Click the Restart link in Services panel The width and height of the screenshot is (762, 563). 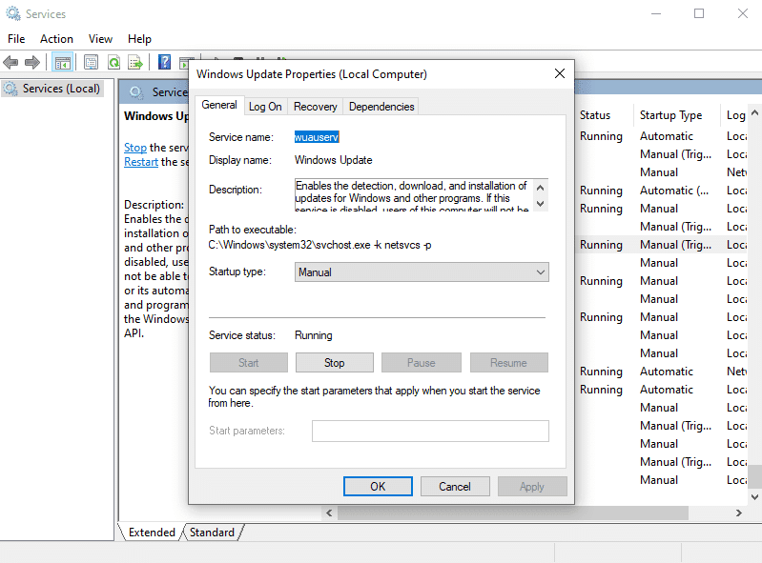click(x=141, y=162)
